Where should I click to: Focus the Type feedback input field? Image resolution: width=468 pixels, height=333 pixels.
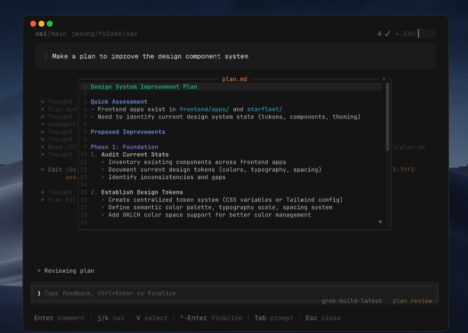click(235, 293)
